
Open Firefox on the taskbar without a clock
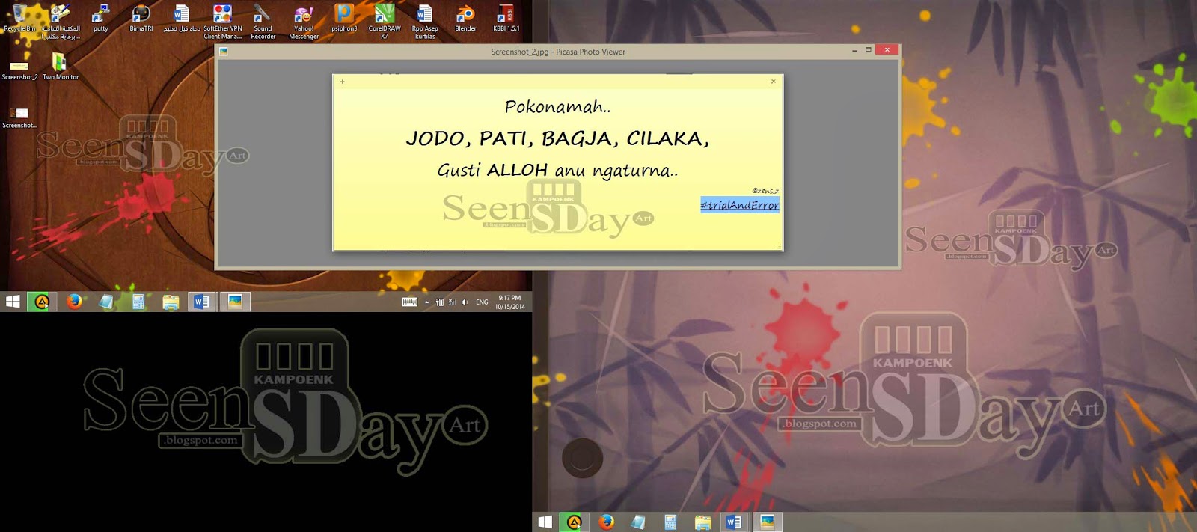pyautogui.click(x=606, y=522)
